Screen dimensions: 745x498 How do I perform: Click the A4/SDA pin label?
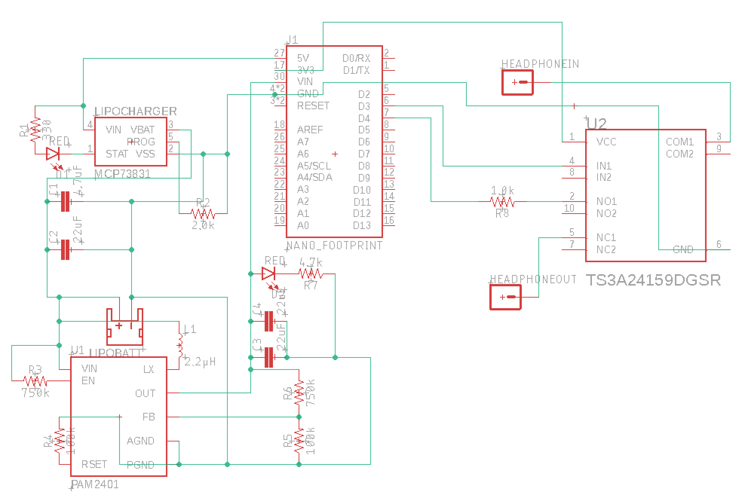click(315, 177)
